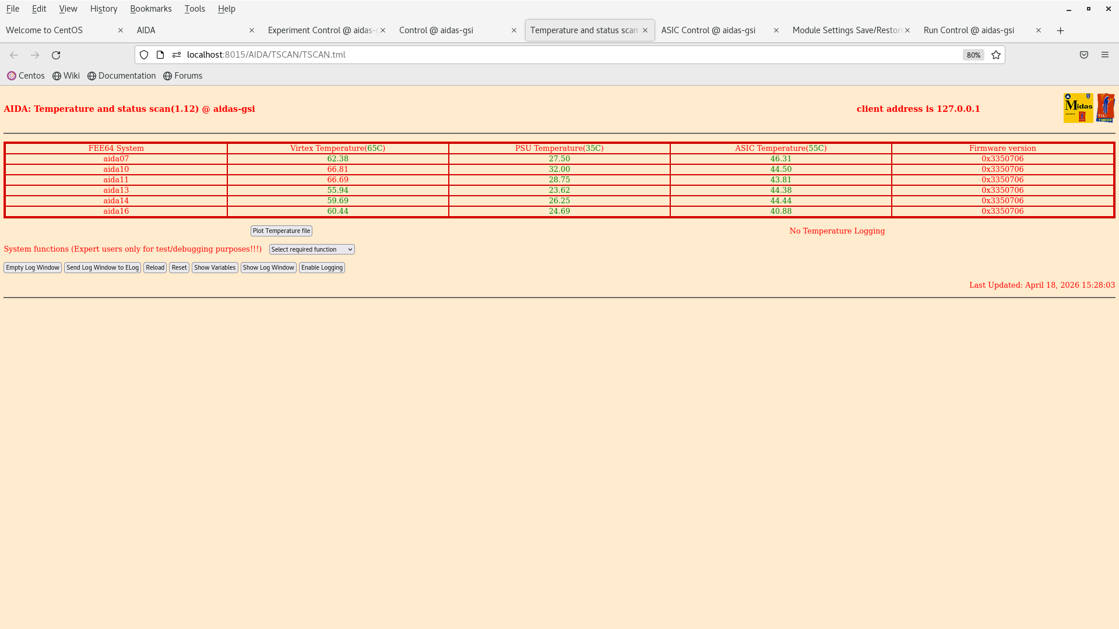Screen dimensions: 1119x629
Task: Adjust the 80% page zoom control
Action: (973, 55)
